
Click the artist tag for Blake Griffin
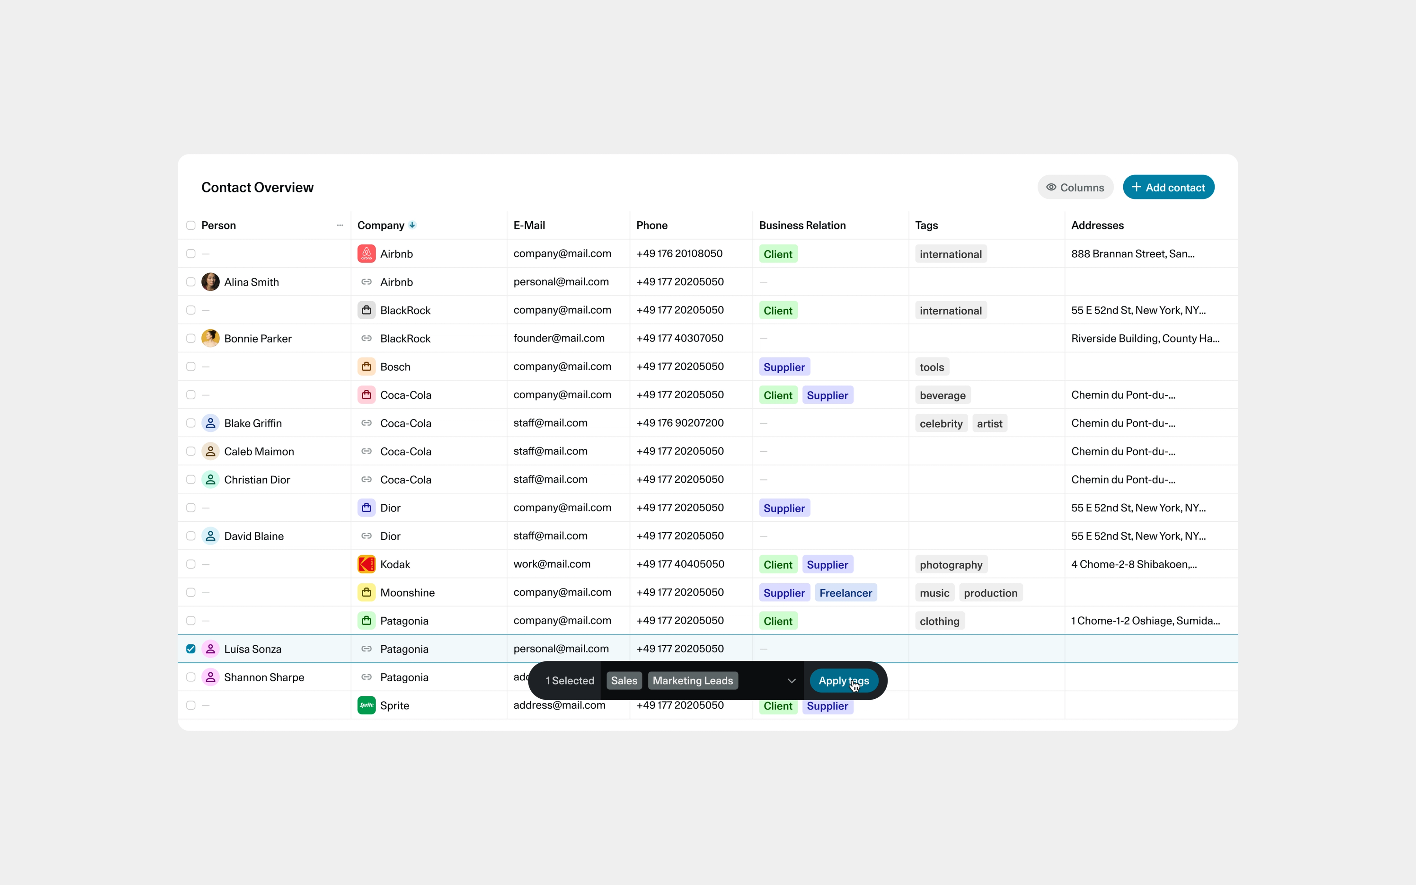[989, 423]
